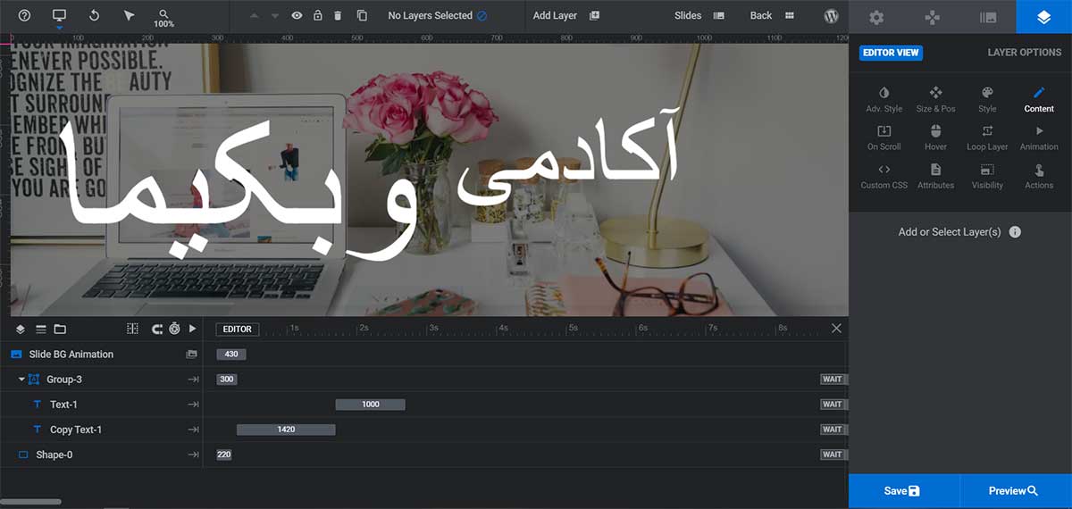Collapse the Group-3 layer group
The image size is (1072, 509).
click(21, 380)
